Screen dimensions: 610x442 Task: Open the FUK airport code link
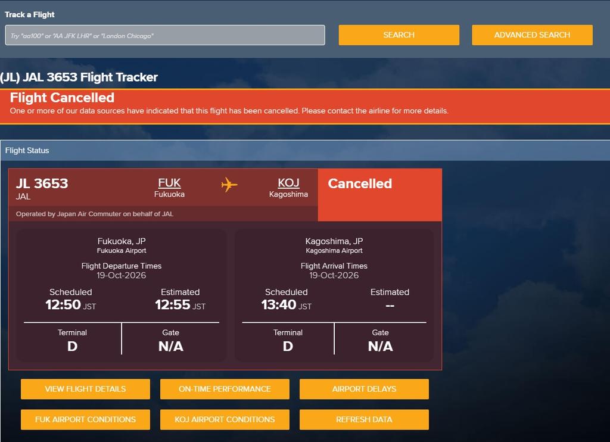coord(169,183)
